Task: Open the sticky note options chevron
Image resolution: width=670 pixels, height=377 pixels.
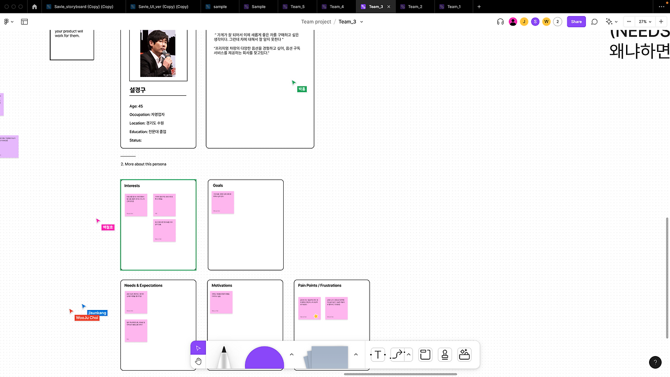Action: click(356, 354)
